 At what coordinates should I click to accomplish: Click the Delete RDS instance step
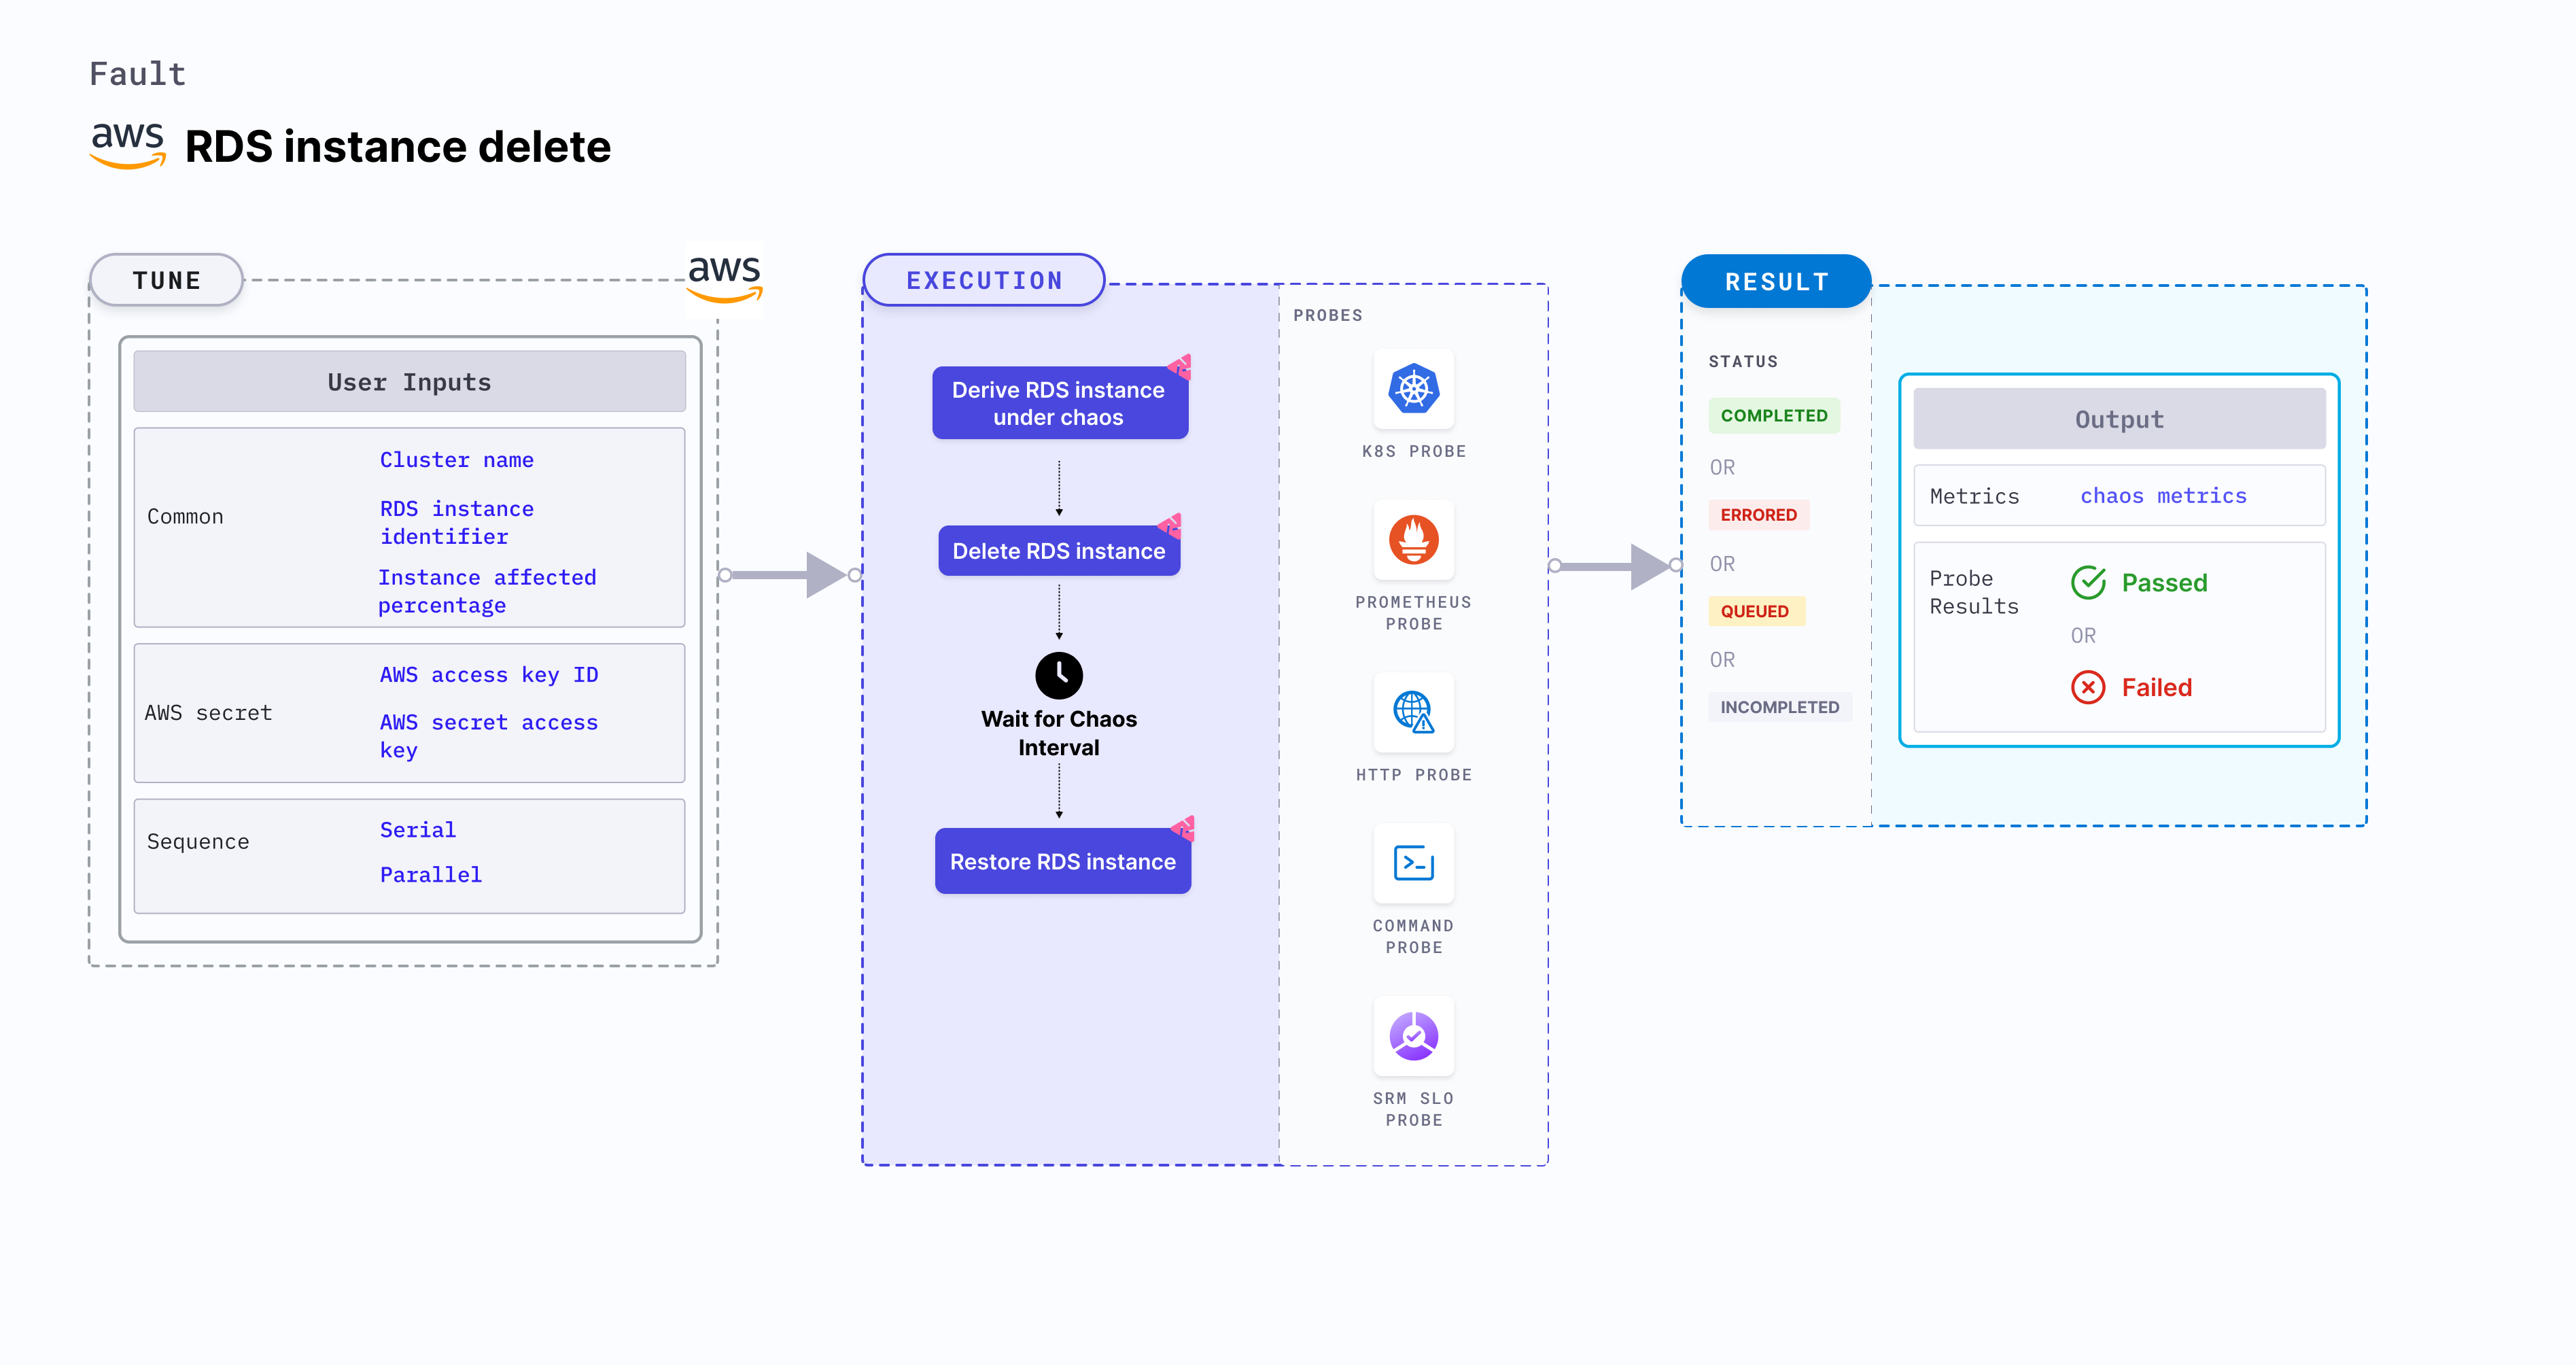(x=1059, y=551)
